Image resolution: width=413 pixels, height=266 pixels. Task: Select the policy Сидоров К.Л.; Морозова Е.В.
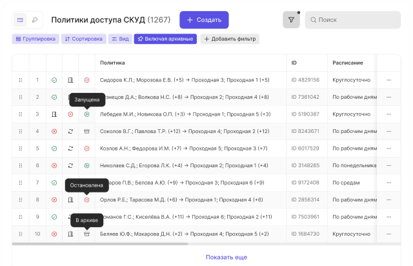[185, 80]
